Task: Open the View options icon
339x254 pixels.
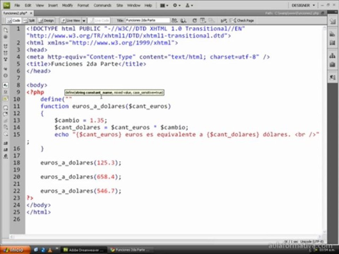Action: tap(203, 20)
